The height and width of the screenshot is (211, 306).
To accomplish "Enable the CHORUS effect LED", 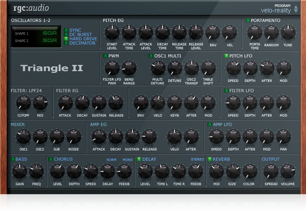I will [x=50, y=159].
